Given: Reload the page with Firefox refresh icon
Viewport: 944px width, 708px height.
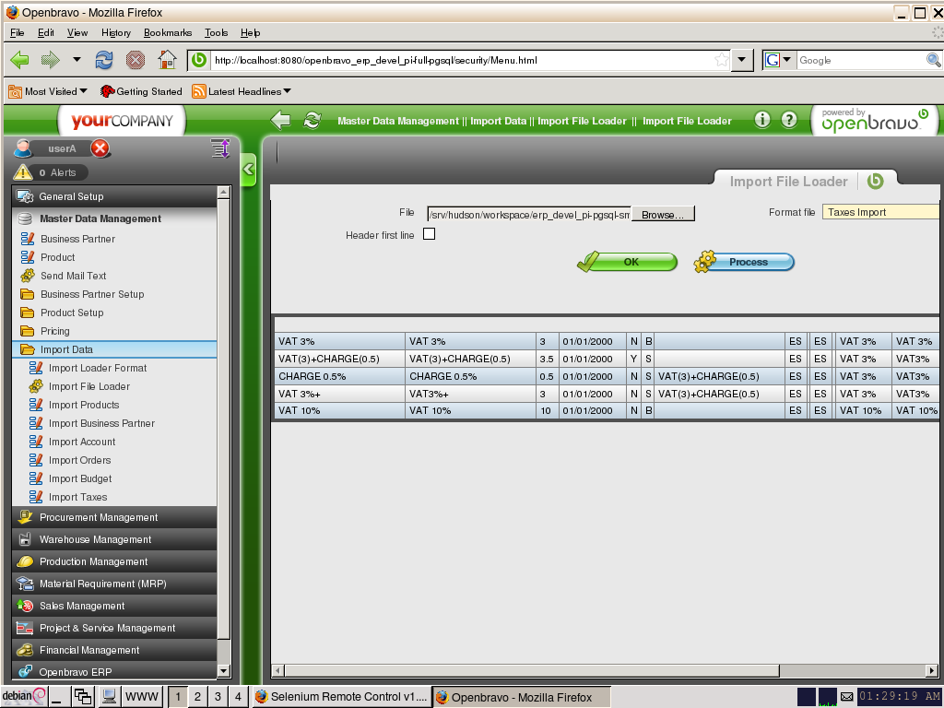Looking at the screenshot, I should [104, 60].
